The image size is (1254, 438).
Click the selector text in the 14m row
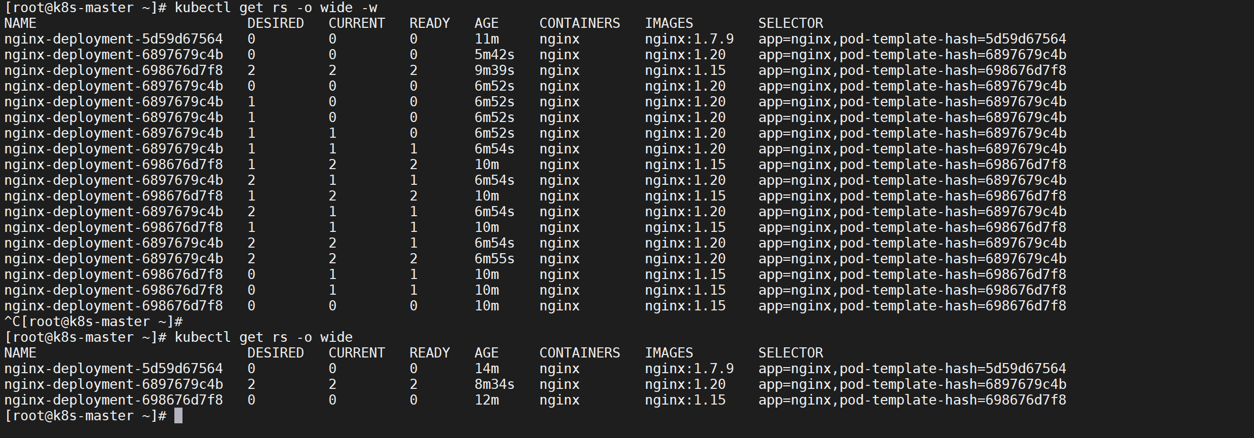click(912, 369)
